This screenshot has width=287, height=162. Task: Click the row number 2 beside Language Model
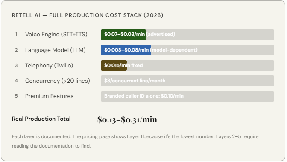[16, 50]
